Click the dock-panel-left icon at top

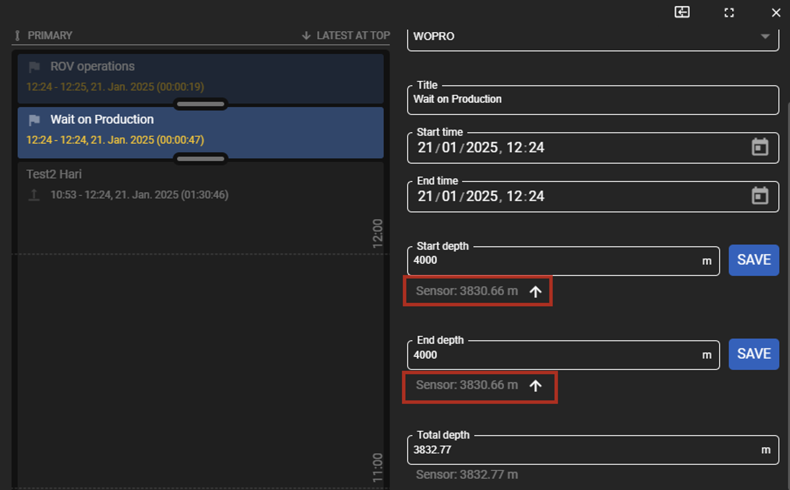[x=682, y=12]
